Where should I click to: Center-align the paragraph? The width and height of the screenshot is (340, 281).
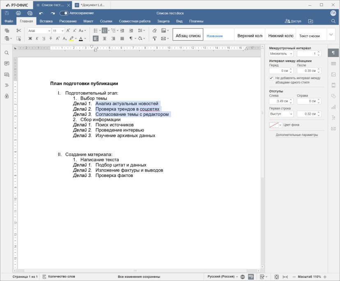[105, 39]
